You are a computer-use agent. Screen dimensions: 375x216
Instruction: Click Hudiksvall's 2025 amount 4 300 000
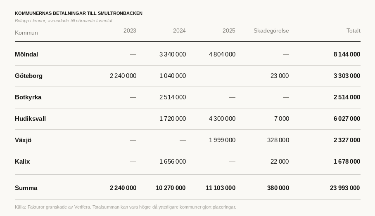pyautogui.click(x=222, y=119)
